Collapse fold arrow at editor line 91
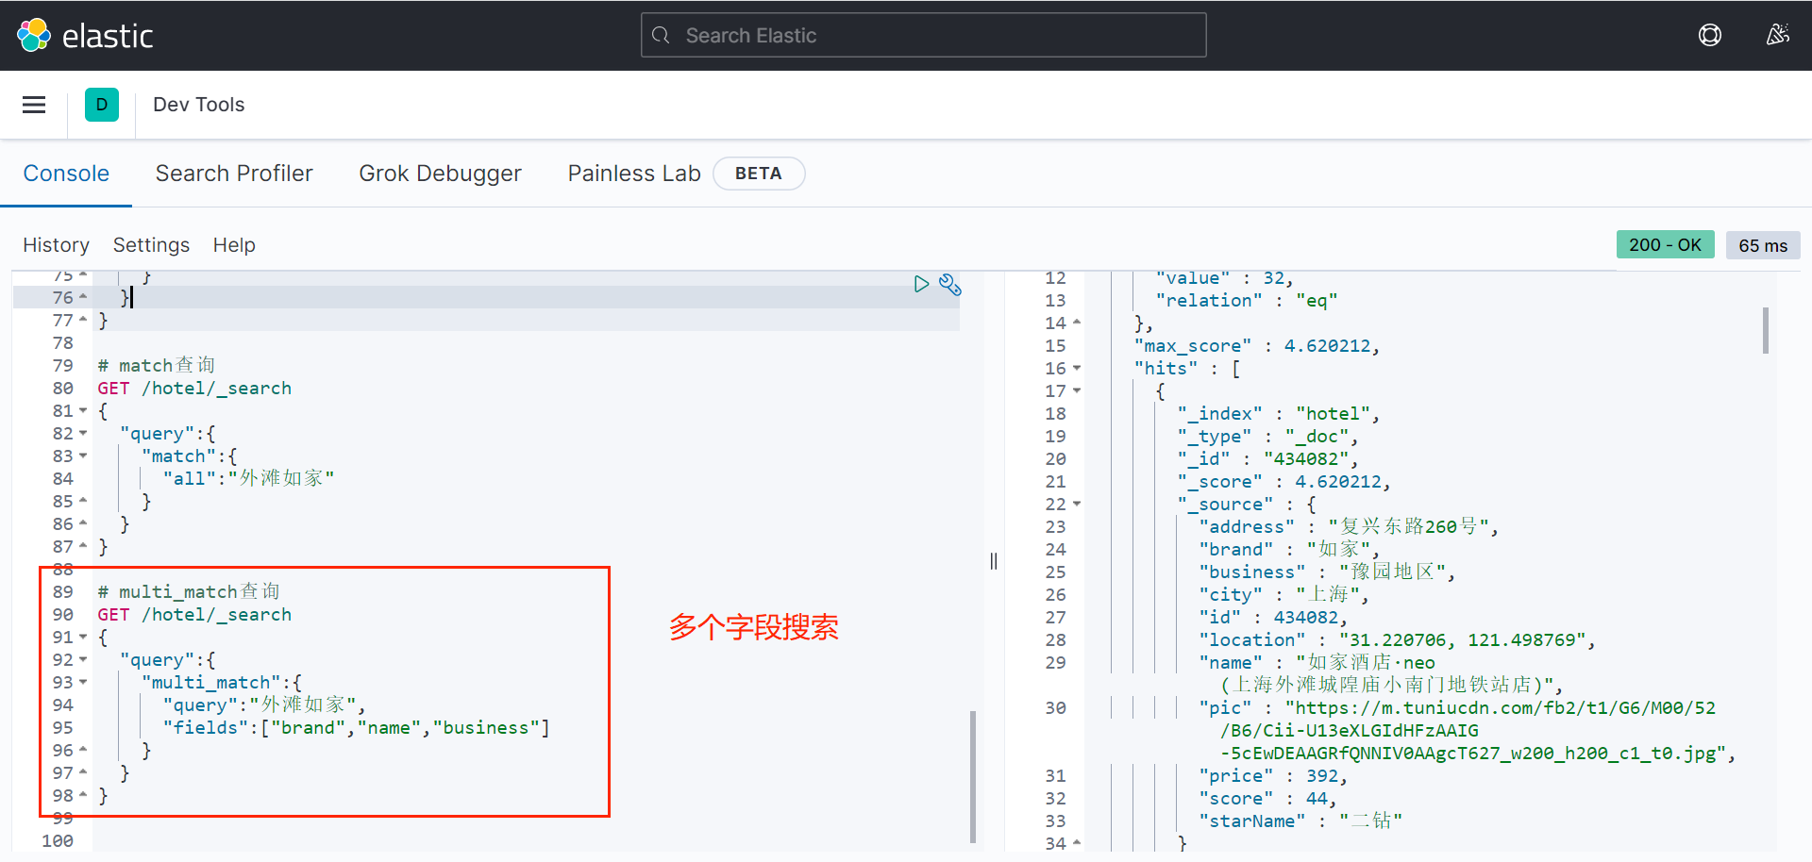This screenshot has width=1812, height=862. tap(83, 638)
